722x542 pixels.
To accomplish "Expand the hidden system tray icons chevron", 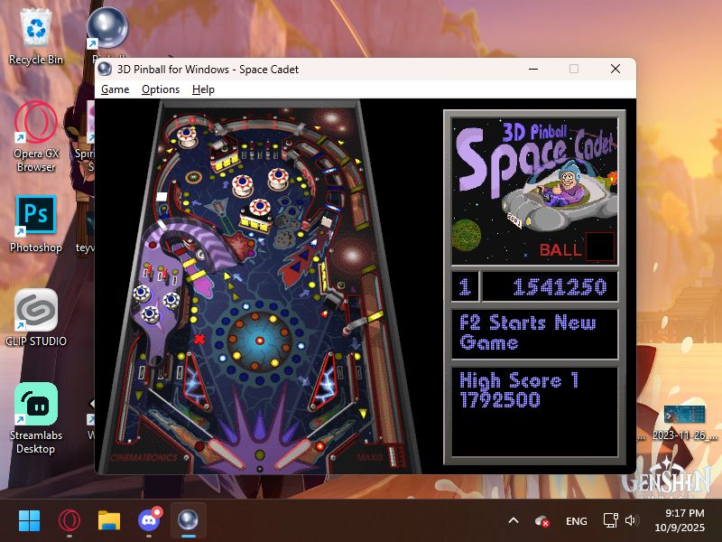I will (x=514, y=521).
